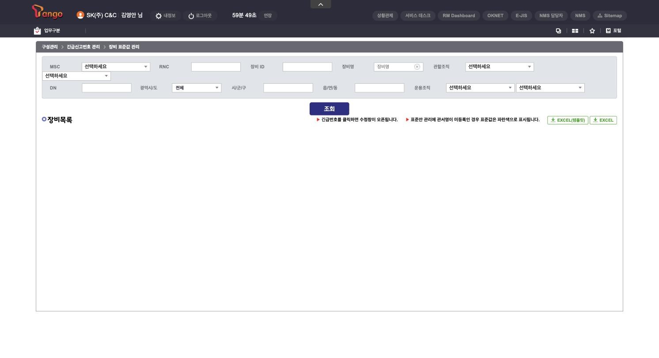Expand the MSC dropdown
The image size is (659, 358).
(116, 67)
